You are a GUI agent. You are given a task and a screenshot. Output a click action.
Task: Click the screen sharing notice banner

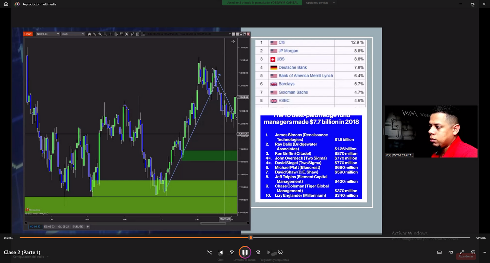(x=262, y=3)
